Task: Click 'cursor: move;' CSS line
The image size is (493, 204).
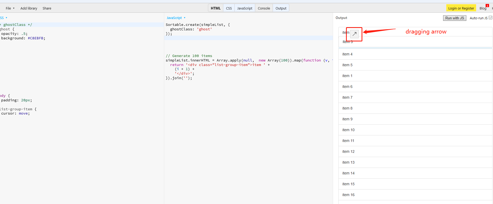Action: (15, 113)
